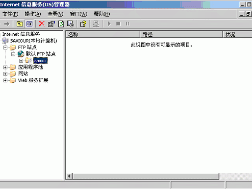Image resolution: width=252 pixels, height=189 pixels.
Task: Open the 窗口(W) menu
Action: [x=78, y=14]
